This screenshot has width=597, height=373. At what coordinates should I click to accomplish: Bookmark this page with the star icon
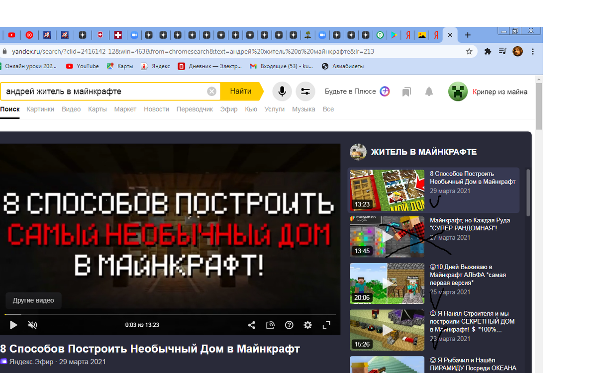469,51
